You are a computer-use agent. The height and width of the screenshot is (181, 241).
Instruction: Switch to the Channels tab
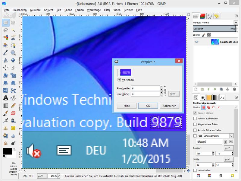coord(203,16)
